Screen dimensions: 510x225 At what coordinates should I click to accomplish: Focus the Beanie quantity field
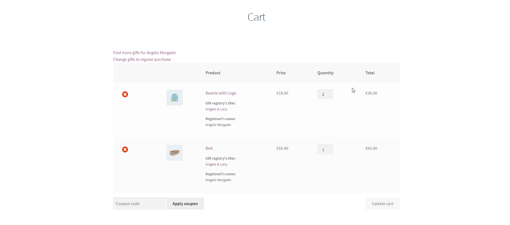pyautogui.click(x=325, y=94)
